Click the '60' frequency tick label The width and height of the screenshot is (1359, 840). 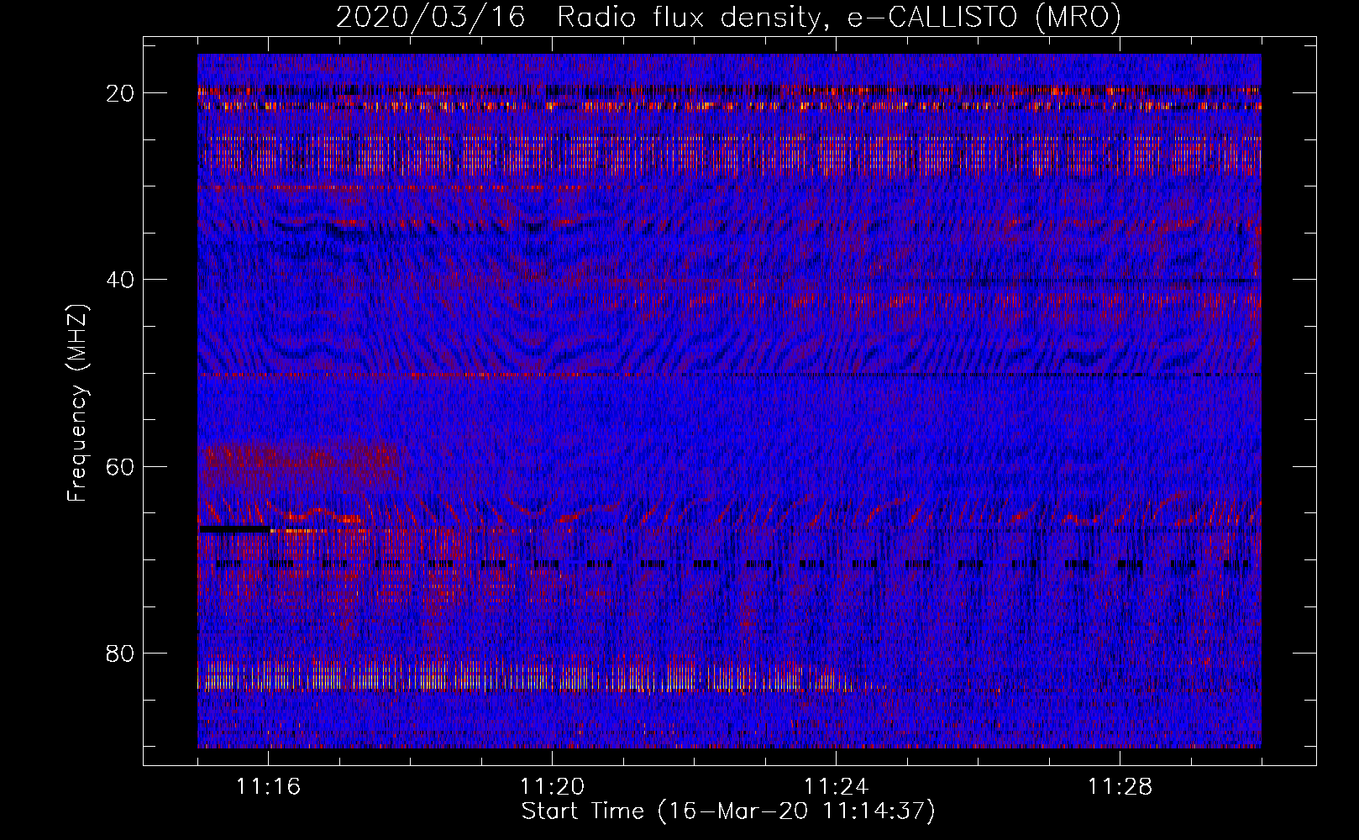pyautogui.click(x=120, y=467)
